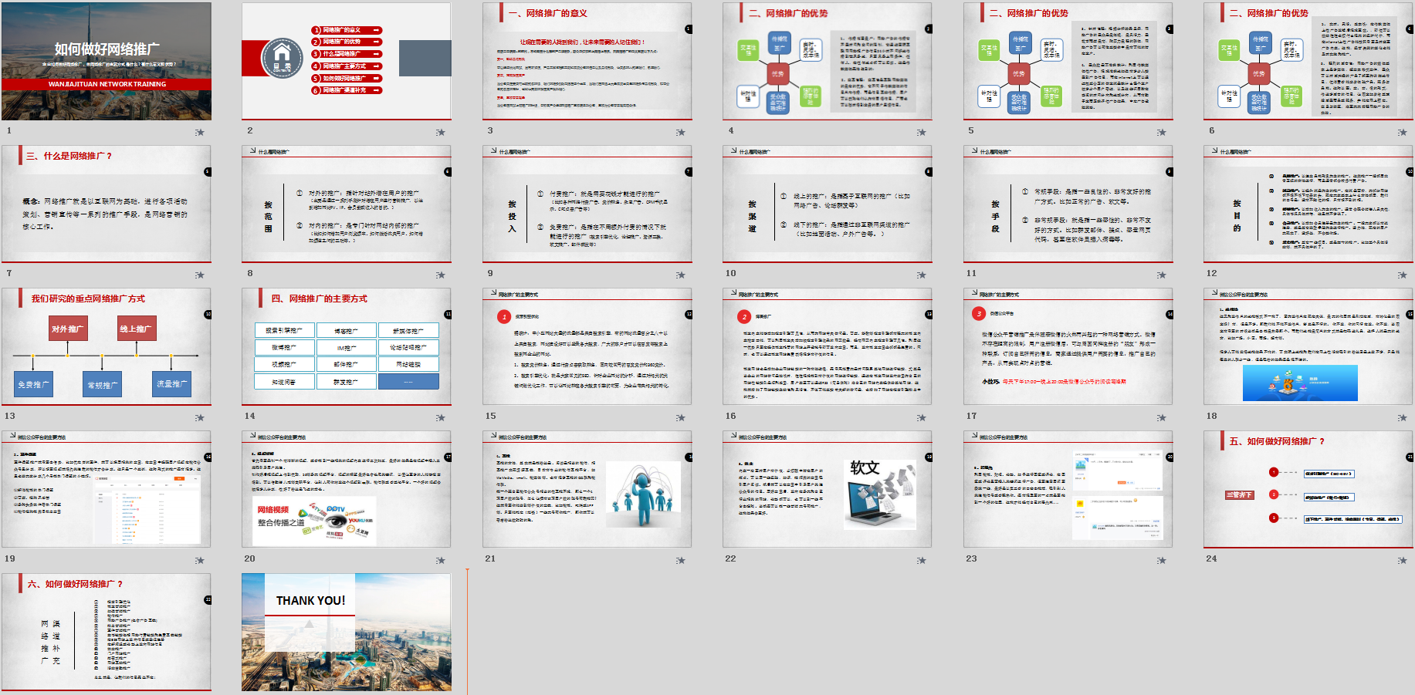
Task: Select the 'THANK YOU!' ending slide
Action: (347, 632)
